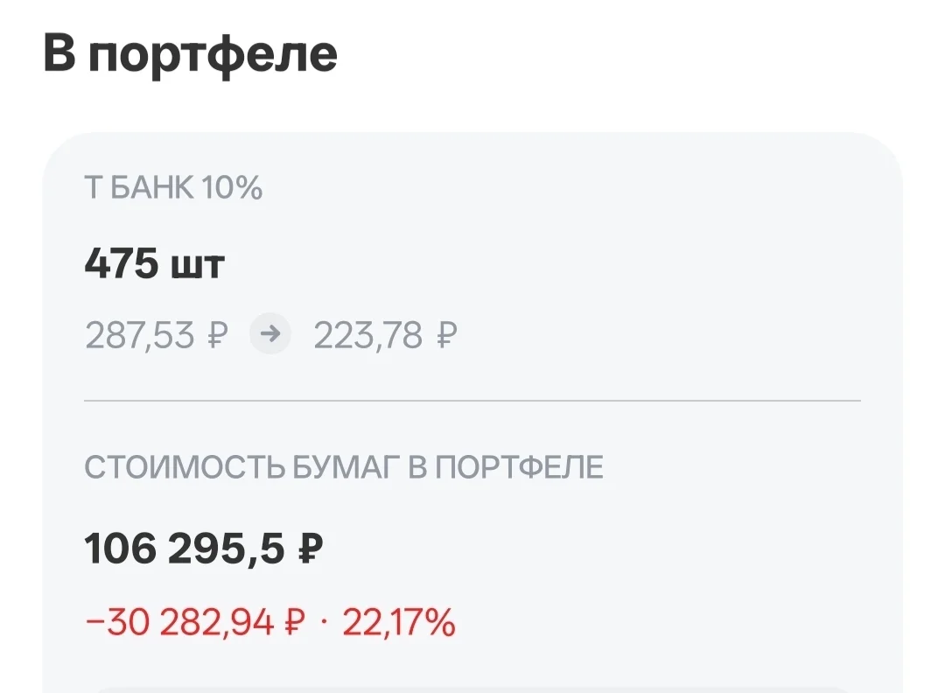
Task: Tap the red 22,17% loss percentage
Action: coord(399,622)
